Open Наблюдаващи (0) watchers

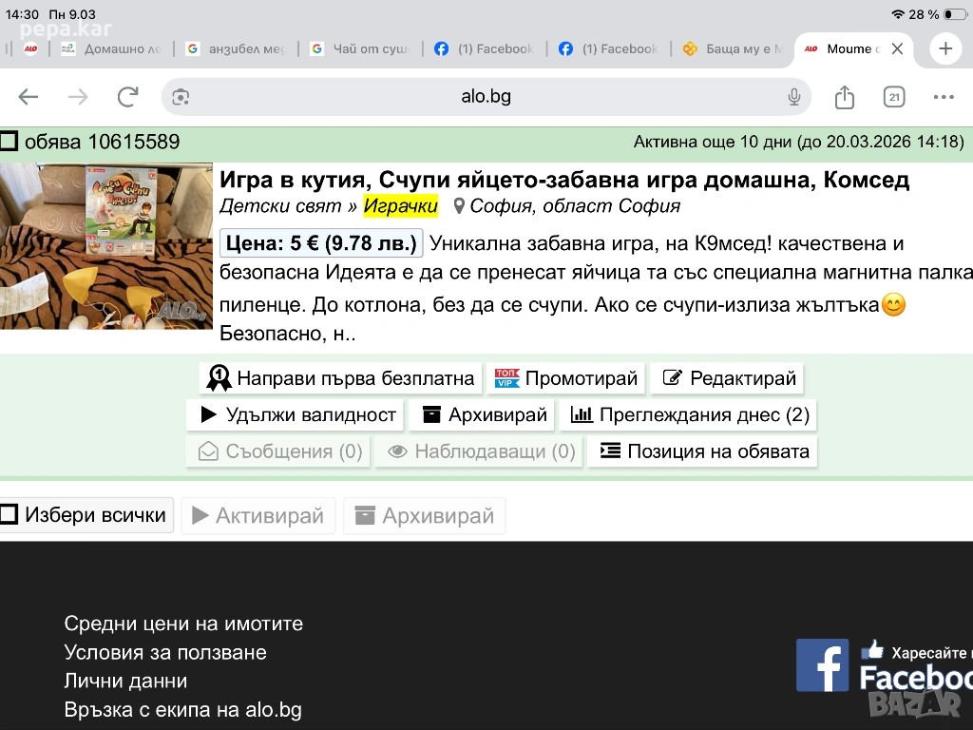(x=479, y=451)
